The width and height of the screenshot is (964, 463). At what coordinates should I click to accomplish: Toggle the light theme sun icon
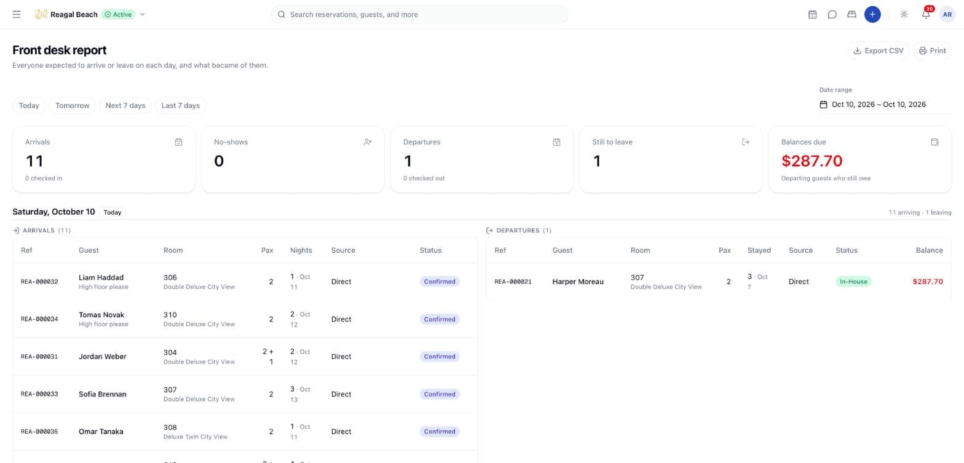coord(904,14)
